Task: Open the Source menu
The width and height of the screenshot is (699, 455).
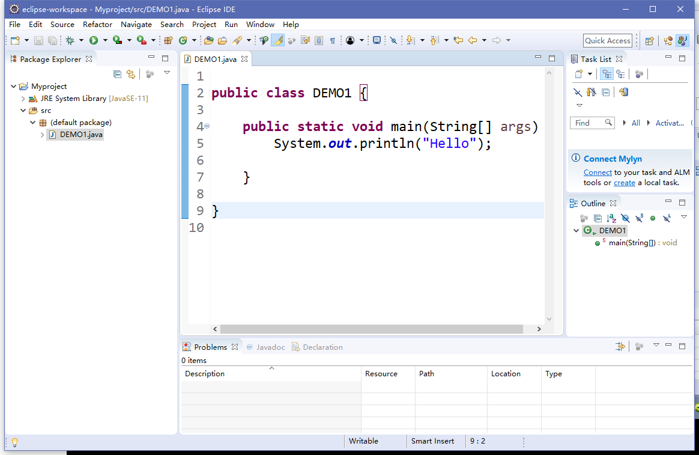Action: pos(62,25)
